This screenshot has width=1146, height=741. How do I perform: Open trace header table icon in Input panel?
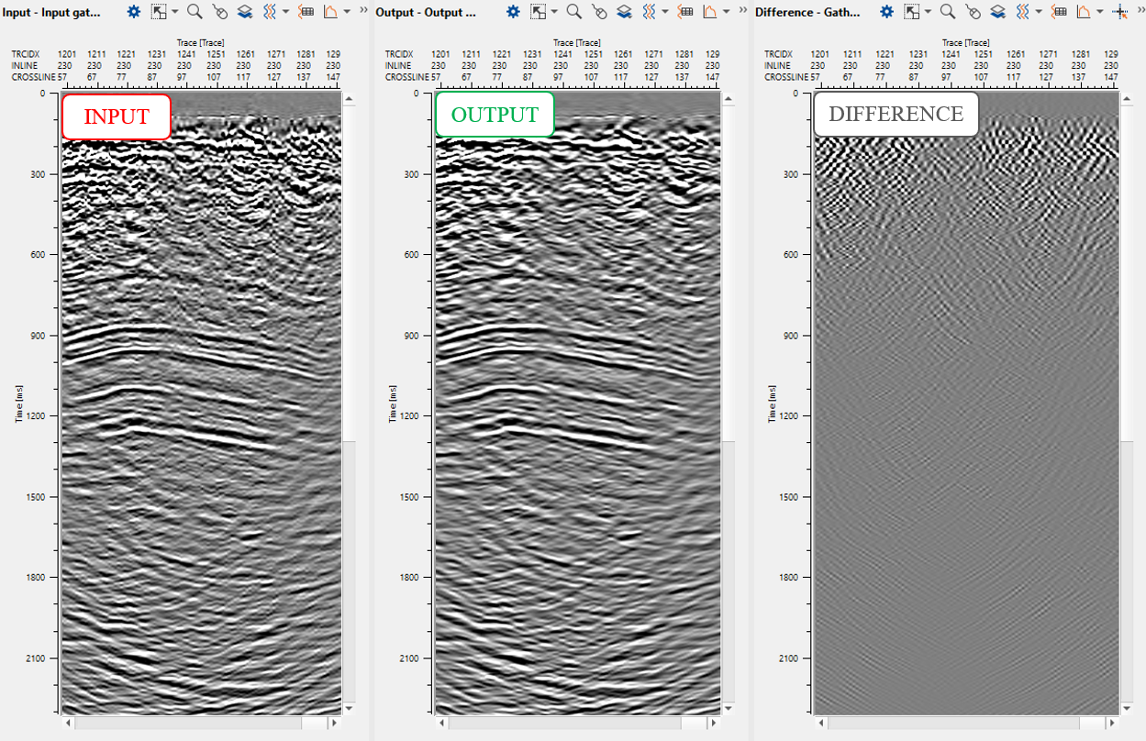click(306, 12)
